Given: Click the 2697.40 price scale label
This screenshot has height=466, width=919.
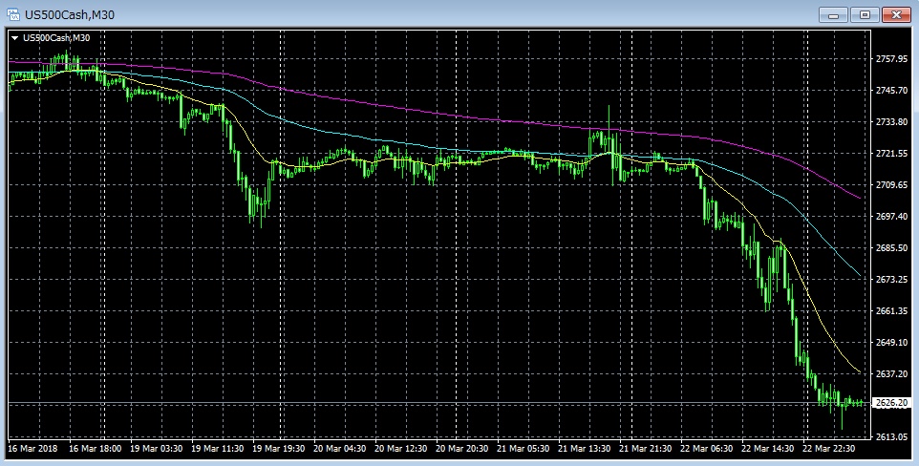Looking at the screenshot, I should click(890, 217).
